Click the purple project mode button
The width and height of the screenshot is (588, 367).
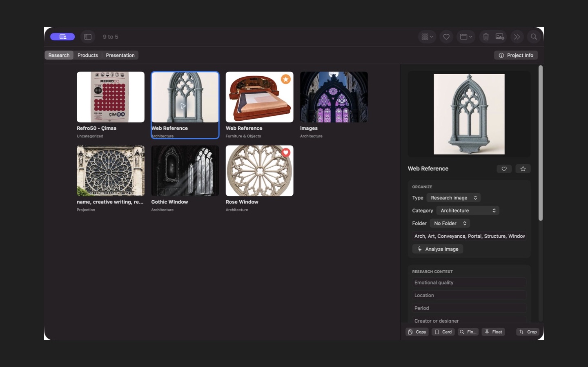(x=62, y=37)
